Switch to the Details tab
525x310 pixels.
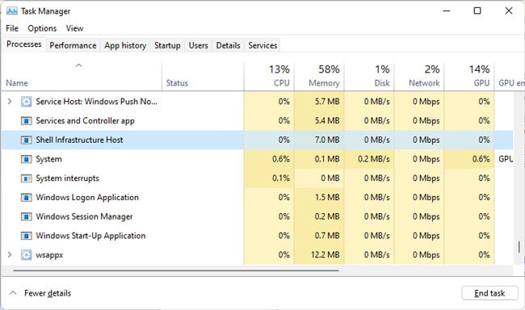coord(228,45)
